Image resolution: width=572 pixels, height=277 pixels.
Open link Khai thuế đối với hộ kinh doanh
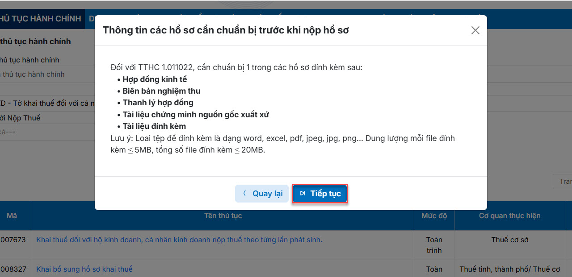tap(179, 240)
